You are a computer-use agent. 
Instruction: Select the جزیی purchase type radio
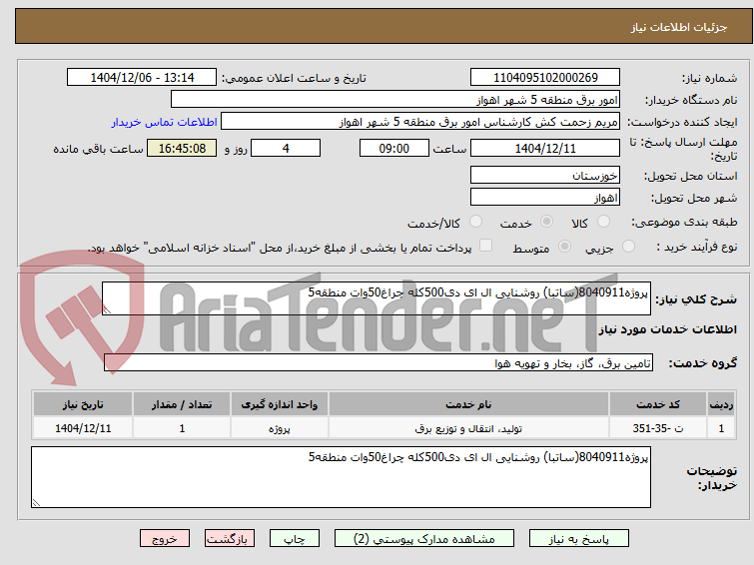[x=628, y=247]
